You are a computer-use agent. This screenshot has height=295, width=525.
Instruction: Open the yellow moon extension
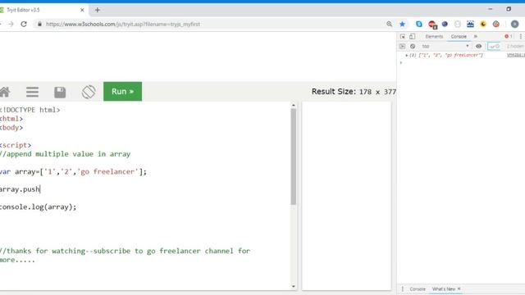483,24
